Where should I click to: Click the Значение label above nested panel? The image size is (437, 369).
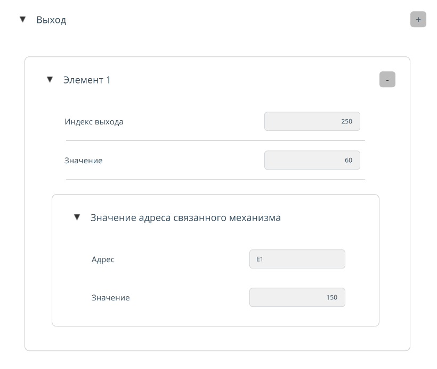coord(83,160)
